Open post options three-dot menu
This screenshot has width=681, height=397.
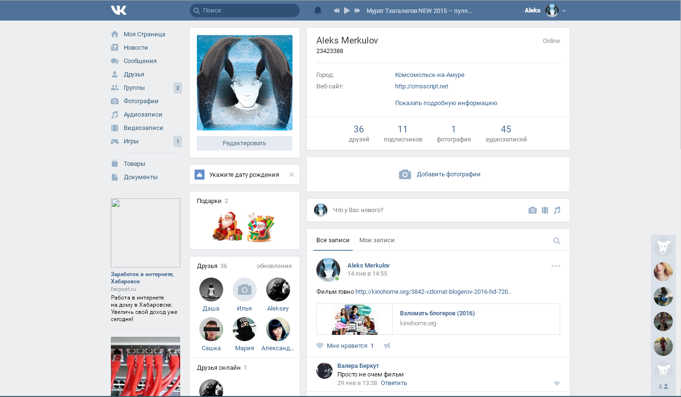click(556, 266)
